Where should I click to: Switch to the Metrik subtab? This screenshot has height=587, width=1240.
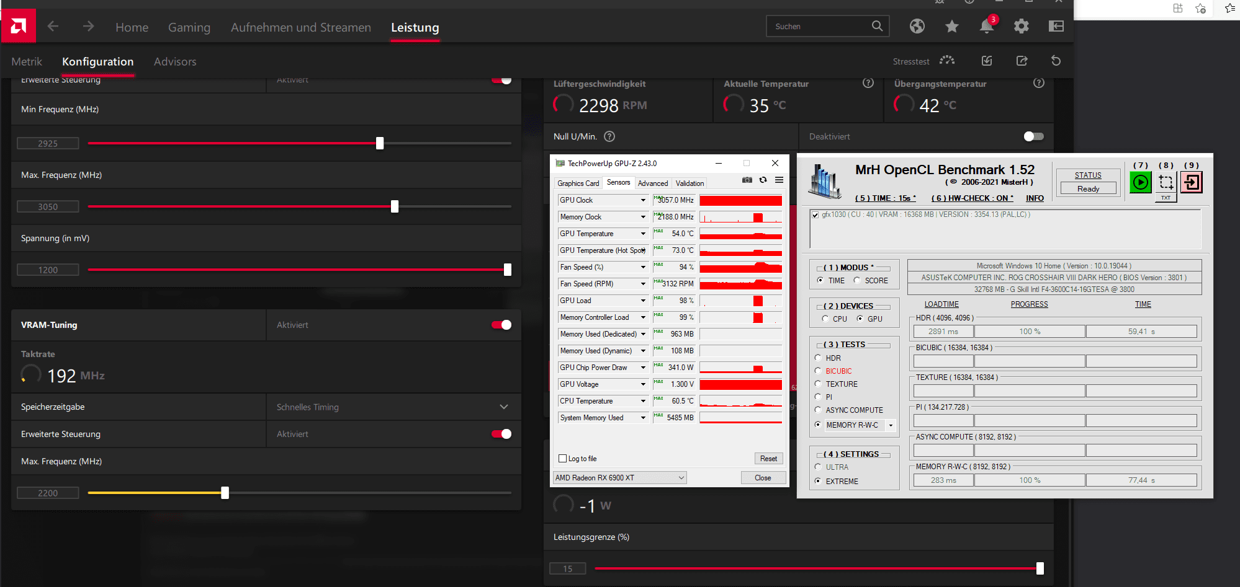coord(27,61)
